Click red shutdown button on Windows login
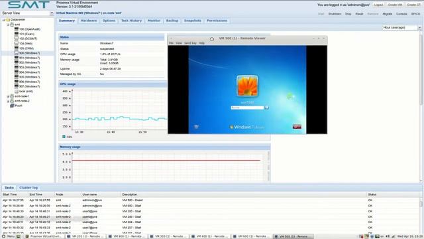 297,127
